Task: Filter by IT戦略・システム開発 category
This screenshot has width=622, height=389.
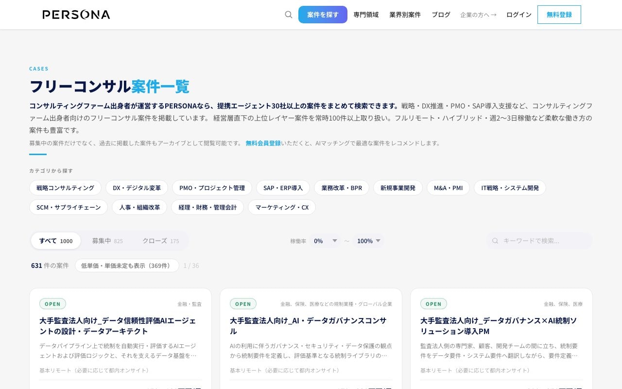Action: click(x=510, y=188)
